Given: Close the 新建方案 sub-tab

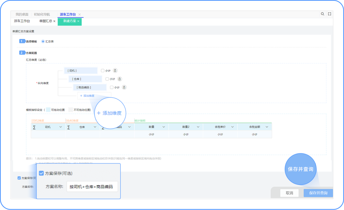Looking at the screenshot, I should coord(78,21).
